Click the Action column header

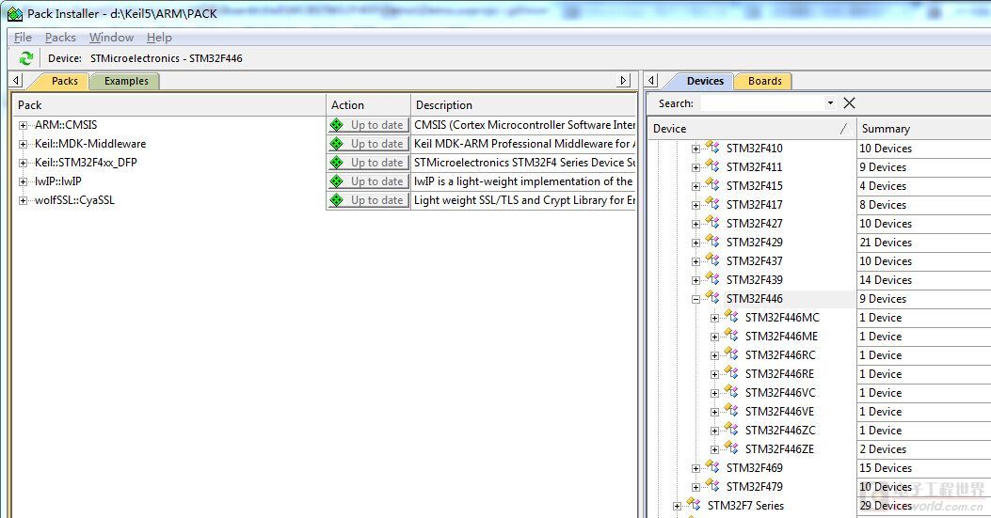point(369,105)
